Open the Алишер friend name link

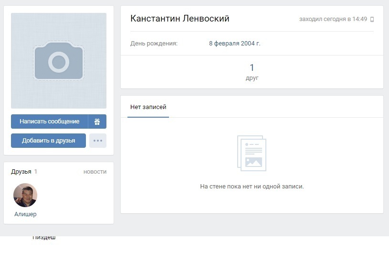[25, 214]
